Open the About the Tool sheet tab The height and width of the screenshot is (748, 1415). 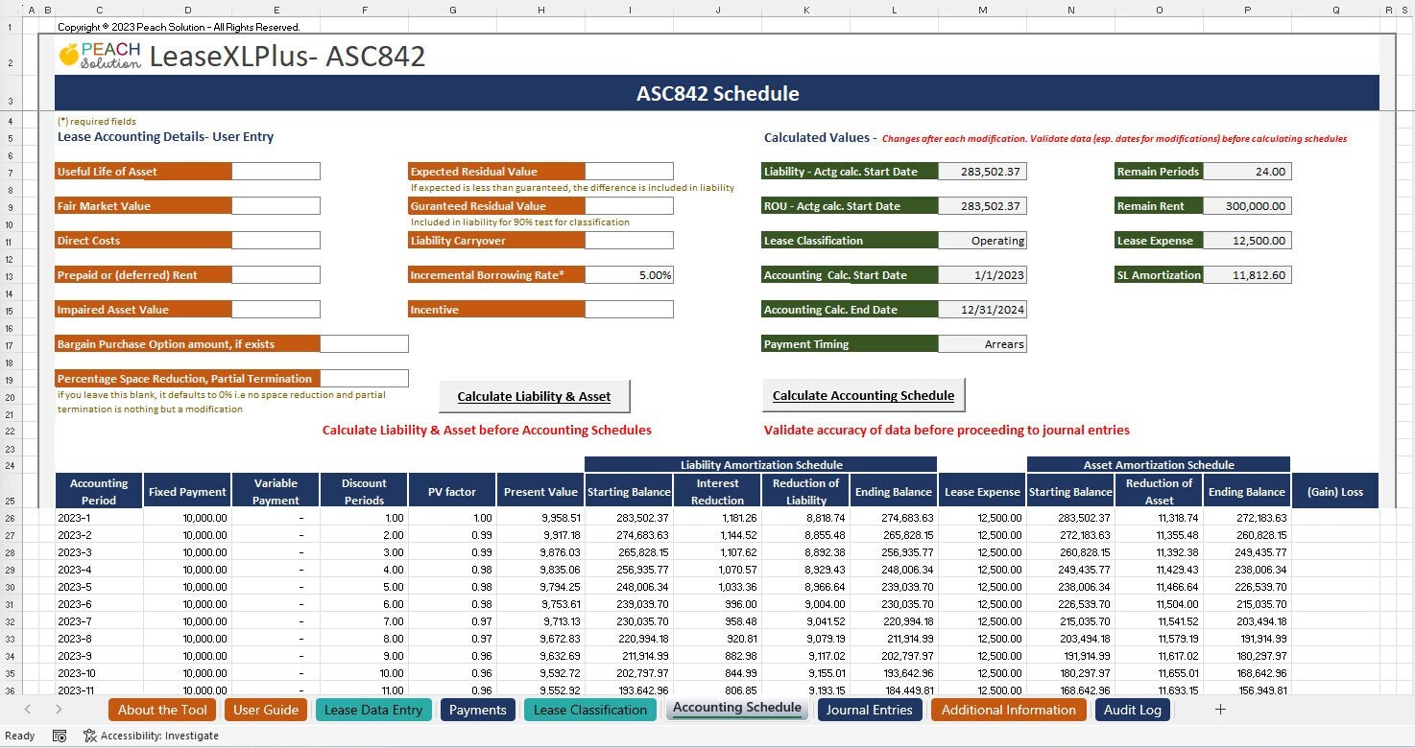[x=162, y=710]
